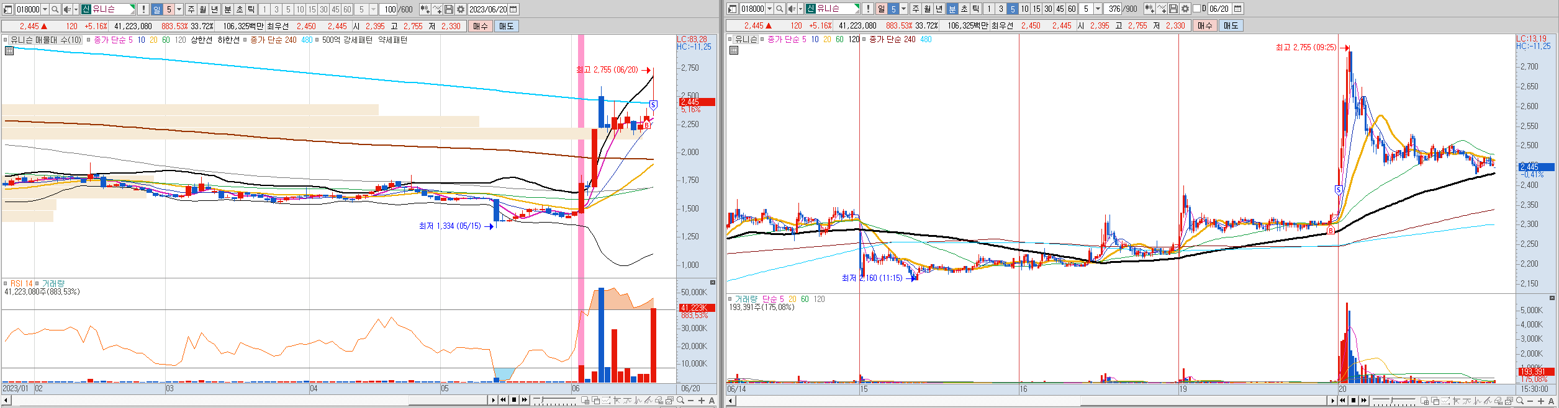Open the add line tool icon in right chart
The height and width of the screenshot is (408, 1559).
click(1162, 9)
